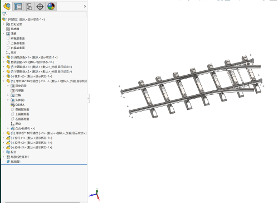Switch to the ConfigurationManager tab
The height and width of the screenshot is (203, 278).
coord(29,7)
